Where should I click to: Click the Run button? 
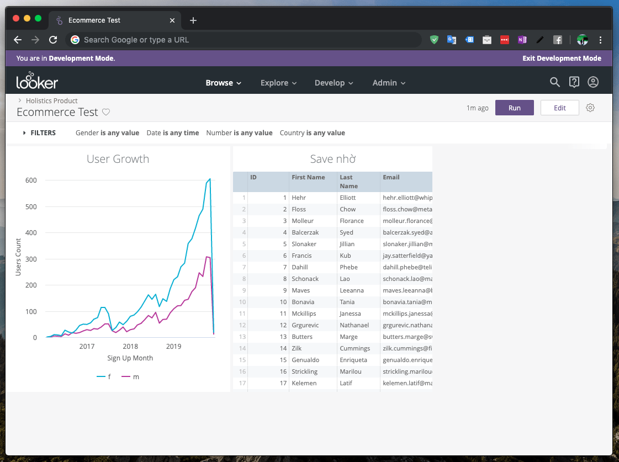click(x=515, y=108)
